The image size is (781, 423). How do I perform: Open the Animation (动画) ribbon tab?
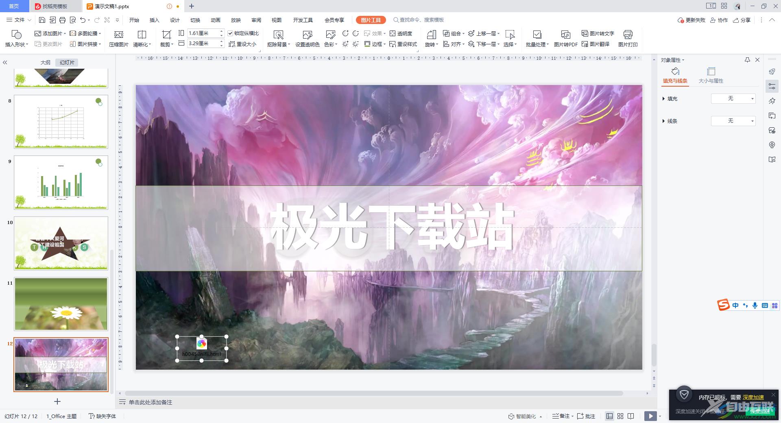tap(216, 20)
